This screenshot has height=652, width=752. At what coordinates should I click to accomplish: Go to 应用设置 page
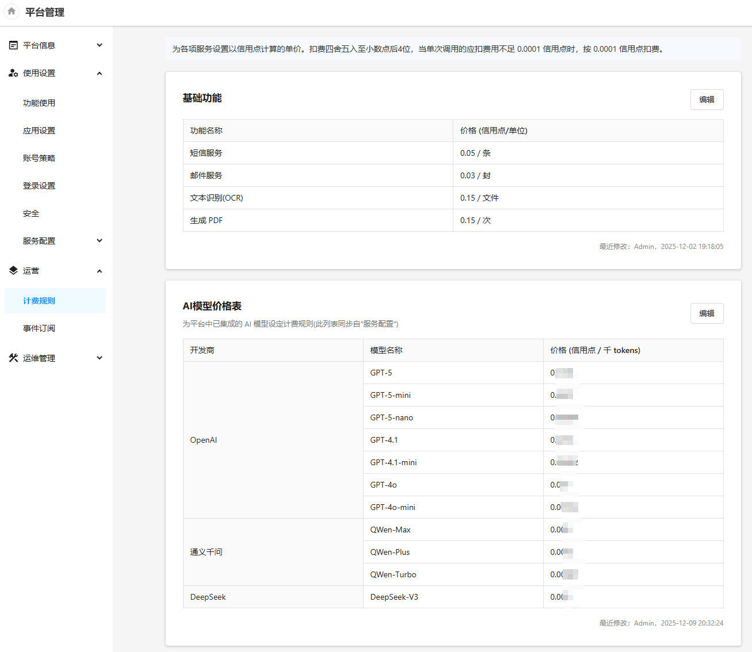pyautogui.click(x=39, y=131)
